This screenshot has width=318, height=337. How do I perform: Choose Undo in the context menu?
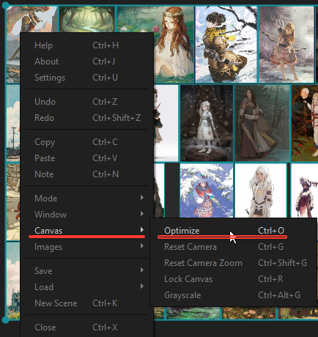point(87,102)
